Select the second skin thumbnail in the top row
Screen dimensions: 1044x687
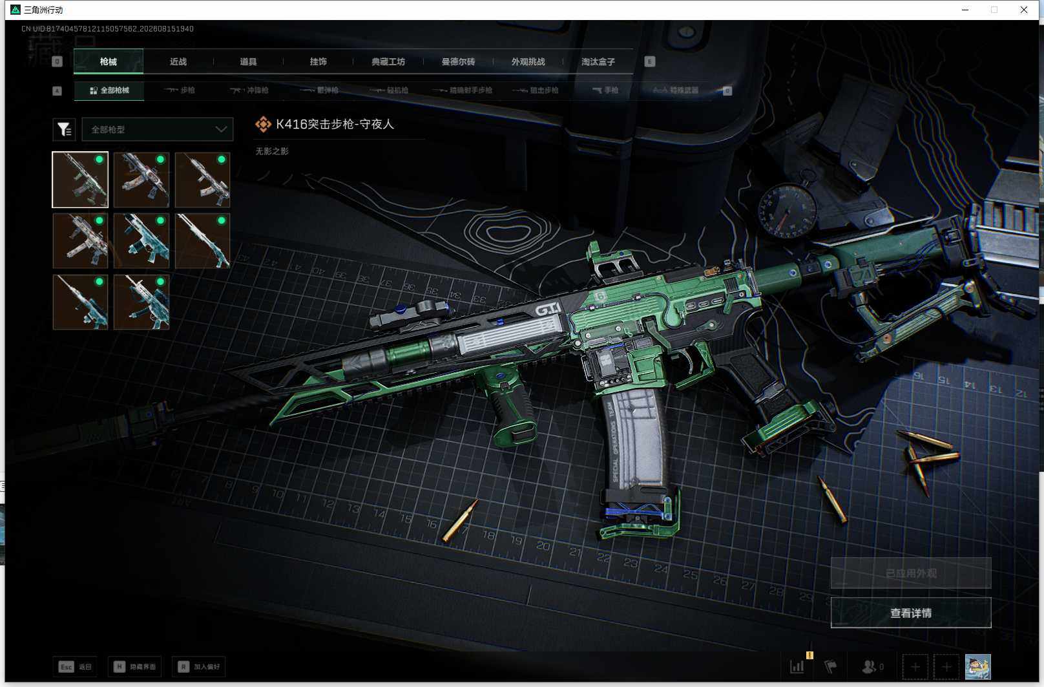pos(141,180)
